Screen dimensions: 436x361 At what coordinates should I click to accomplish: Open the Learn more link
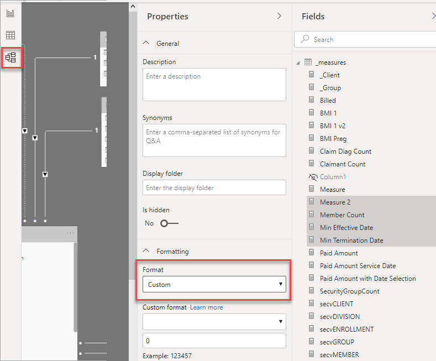(206, 307)
